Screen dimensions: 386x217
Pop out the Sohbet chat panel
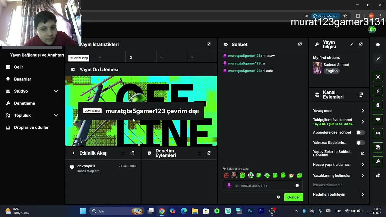click(x=299, y=44)
